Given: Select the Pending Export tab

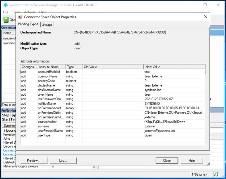Looking at the screenshot, I should pyautogui.click(x=28, y=25).
